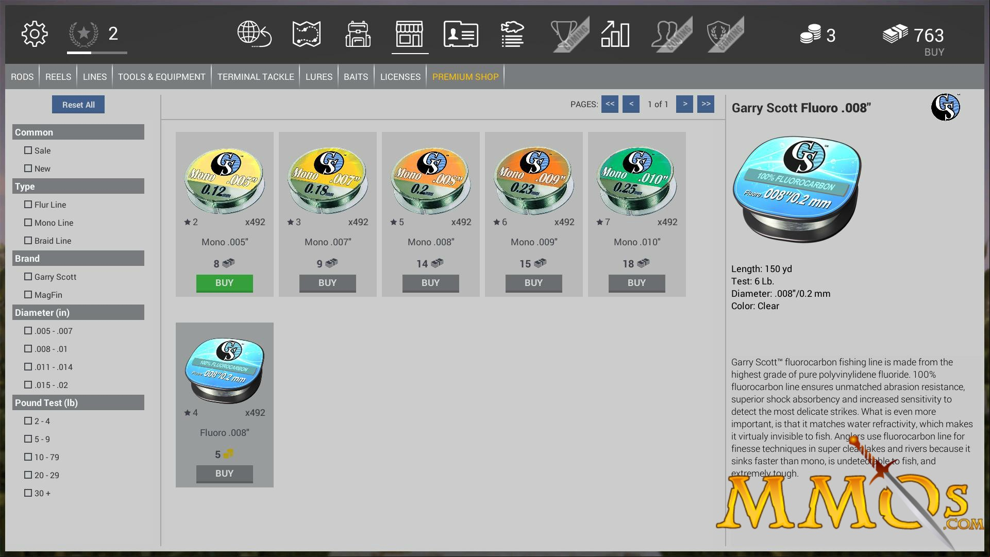Check the 30 + pound test filter

coord(28,493)
